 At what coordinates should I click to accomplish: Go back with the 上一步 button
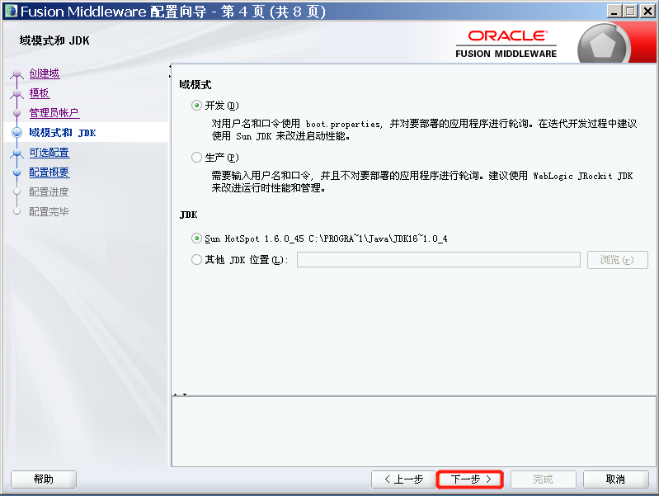pos(404,479)
